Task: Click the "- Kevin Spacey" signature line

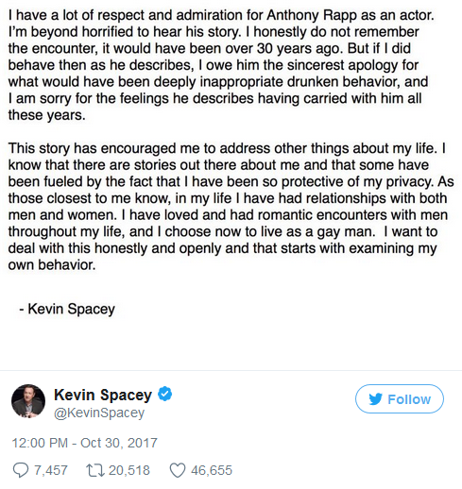Action: click(x=67, y=309)
